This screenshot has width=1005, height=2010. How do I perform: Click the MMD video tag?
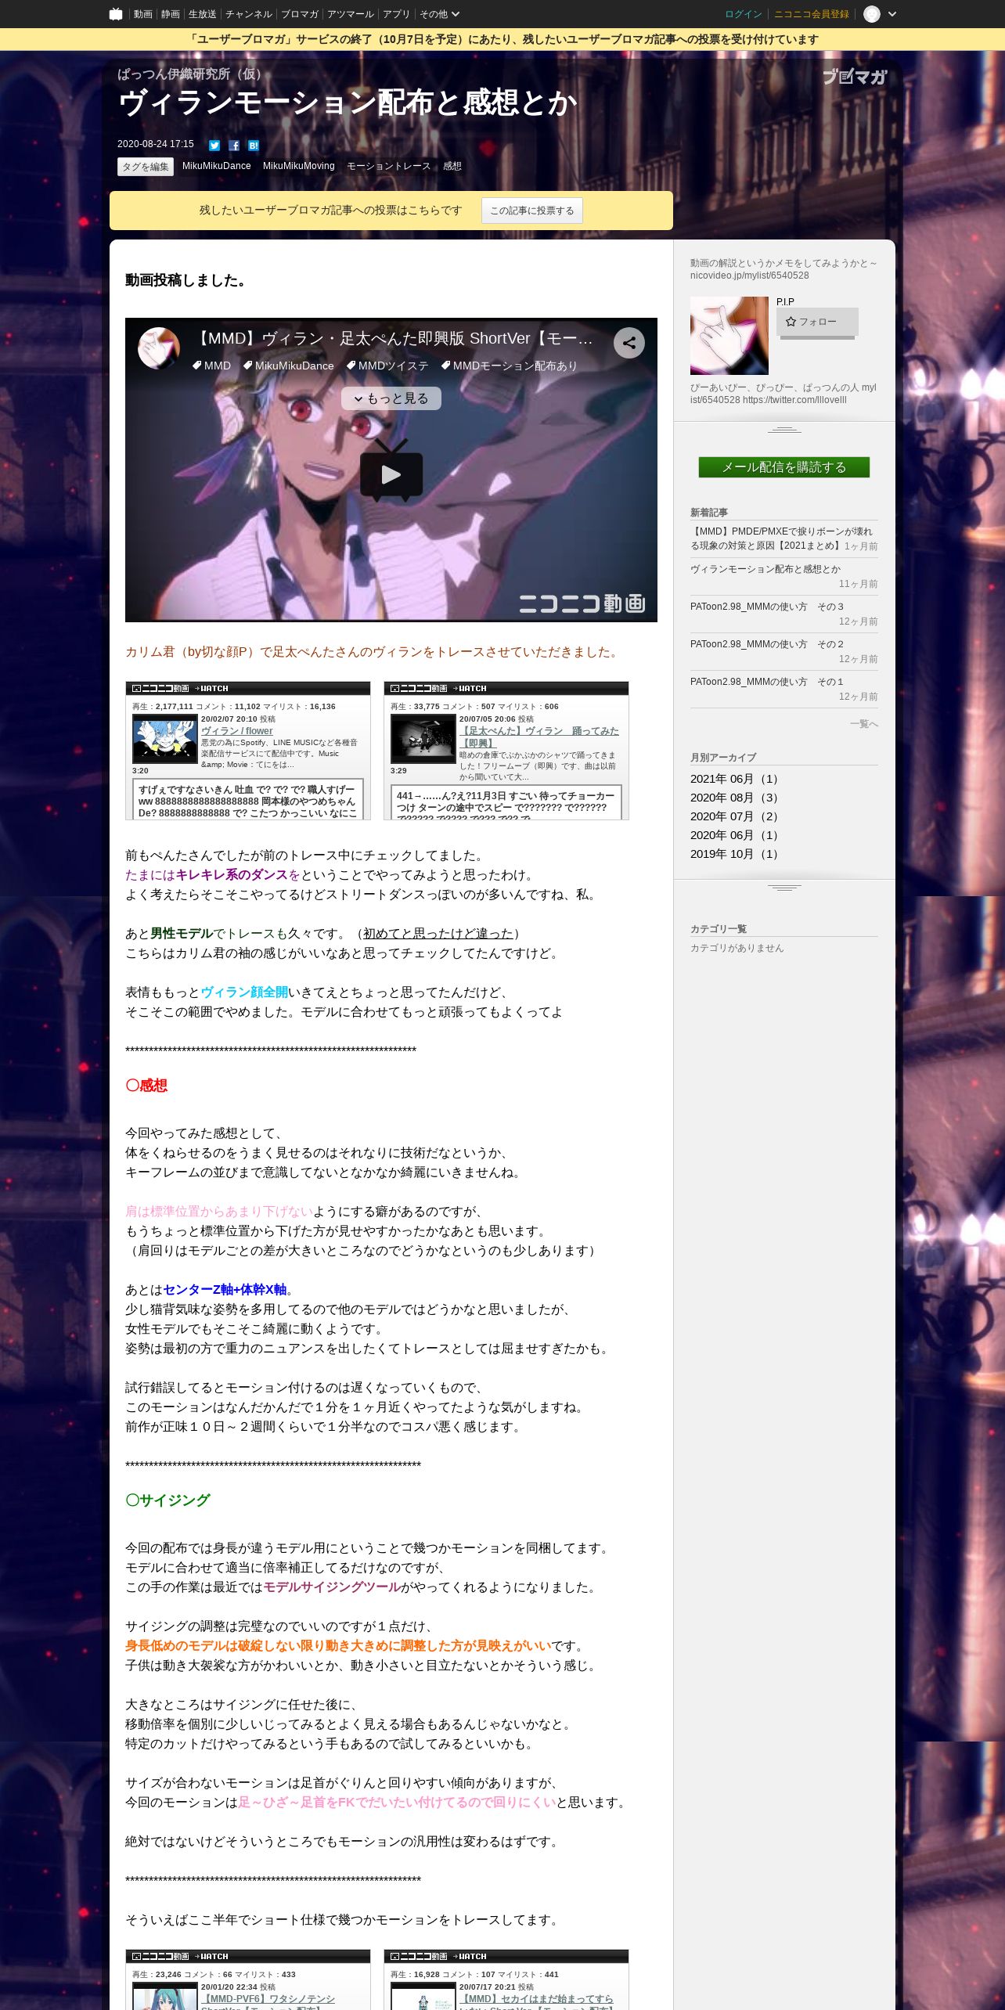[211, 366]
